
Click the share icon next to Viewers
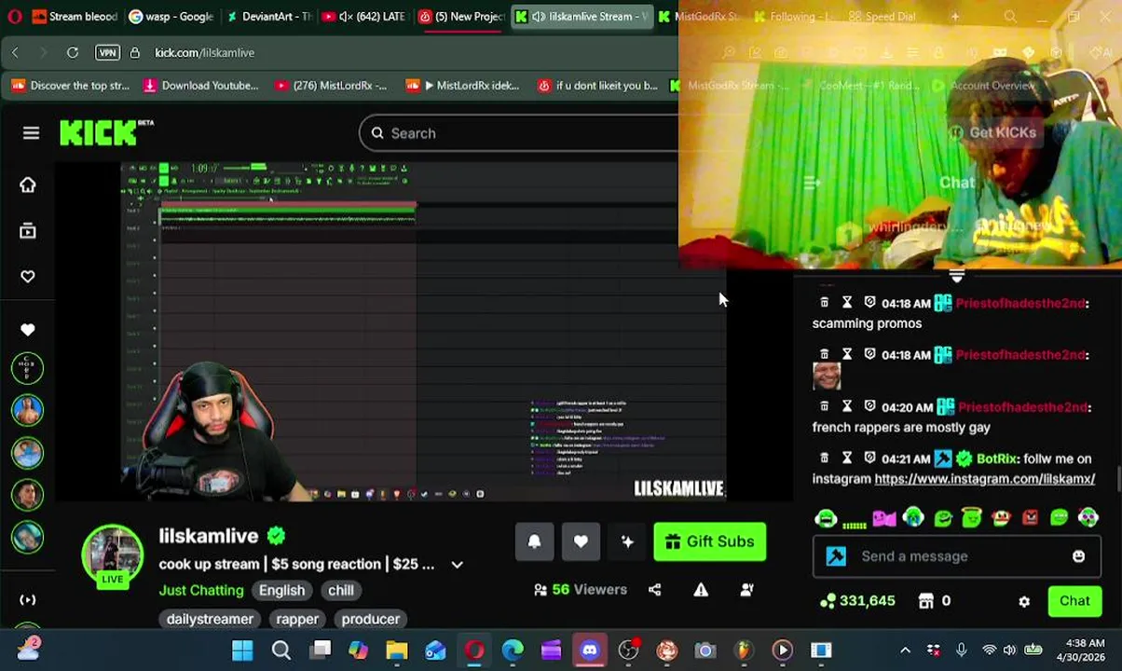tap(654, 590)
